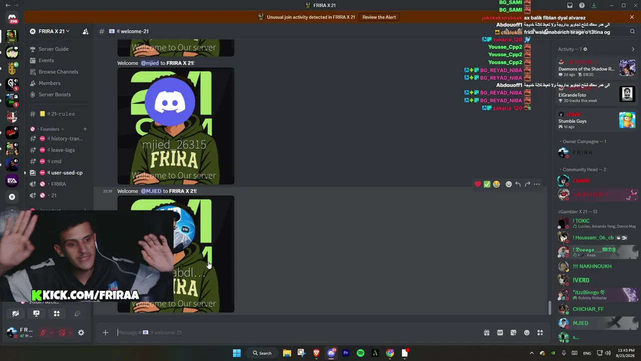Open Discord direct messages home icon

(12, 19)
